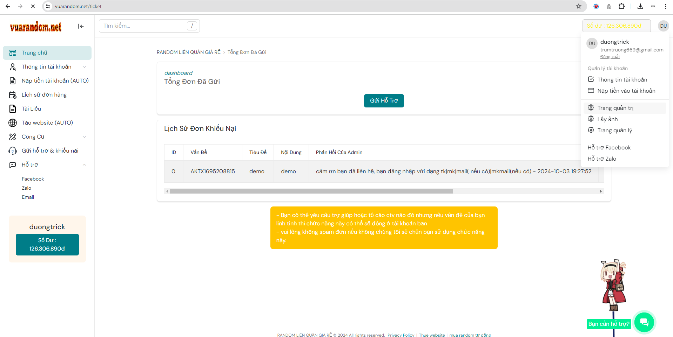Open the browser downloads icon
The height and width of the screenshot is (337, 673).
pos(640,6)
